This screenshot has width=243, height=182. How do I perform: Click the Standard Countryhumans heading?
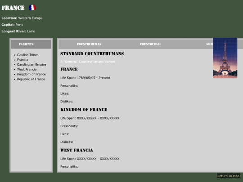92,54
